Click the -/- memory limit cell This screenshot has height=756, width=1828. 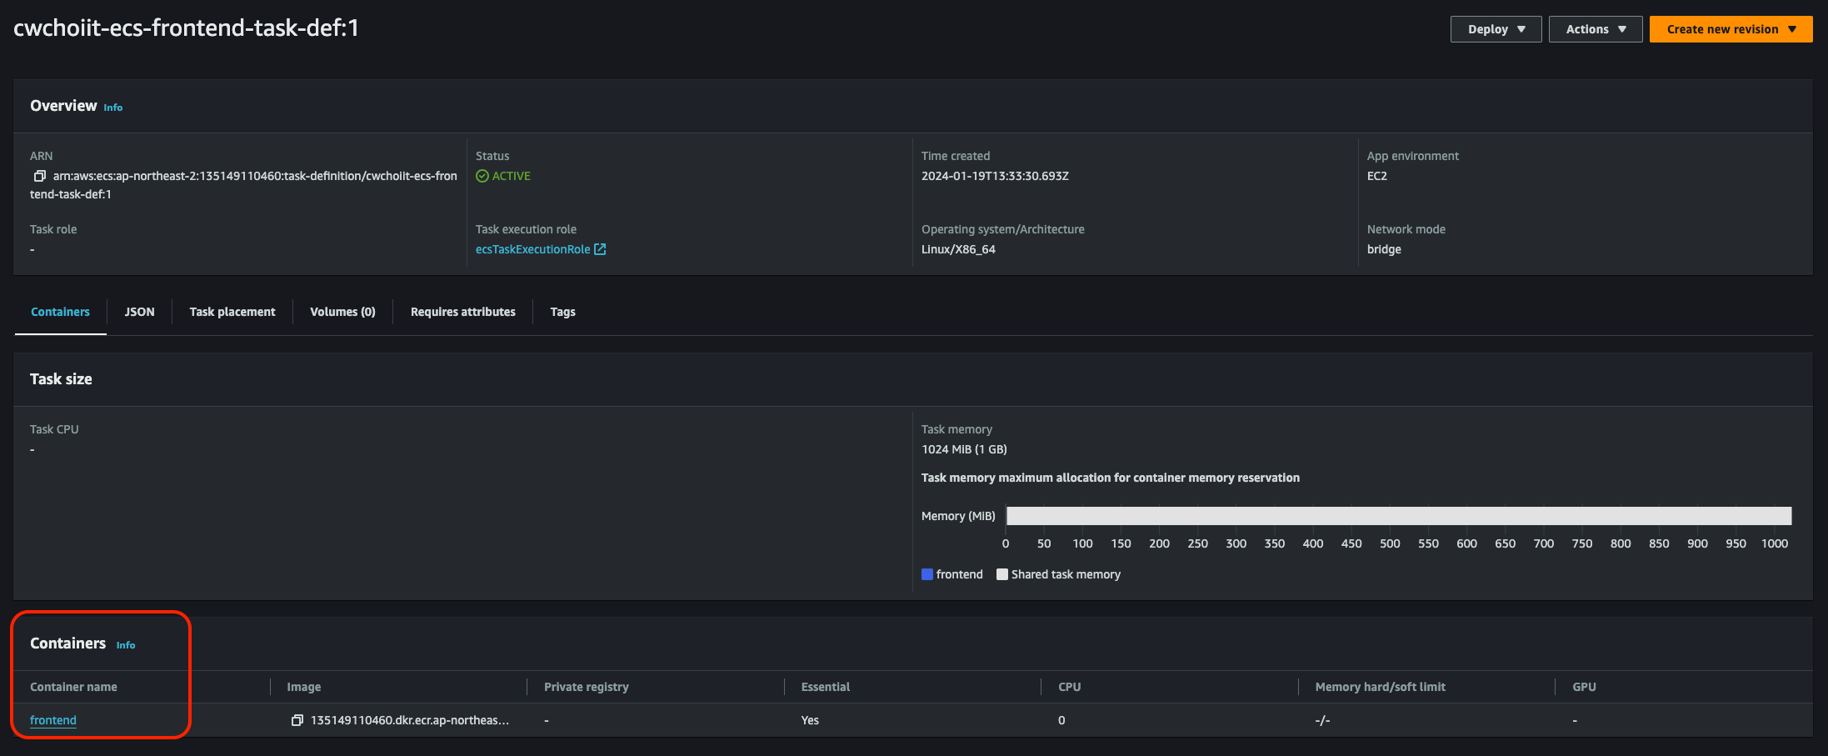tap(1323, 720)
